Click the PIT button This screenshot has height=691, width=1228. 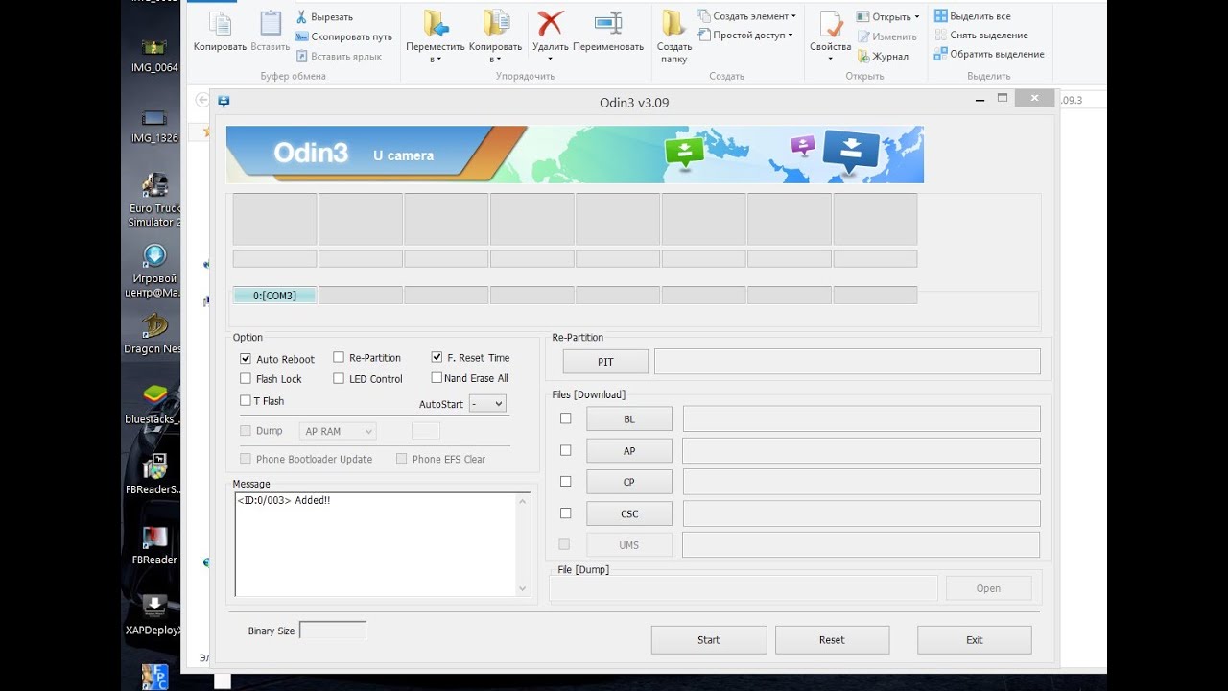605,362
